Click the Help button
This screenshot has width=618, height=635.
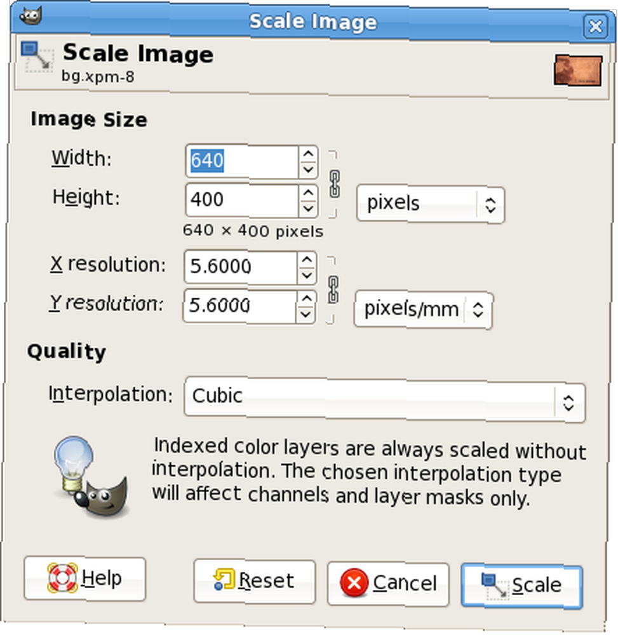[x=84, y=578]
